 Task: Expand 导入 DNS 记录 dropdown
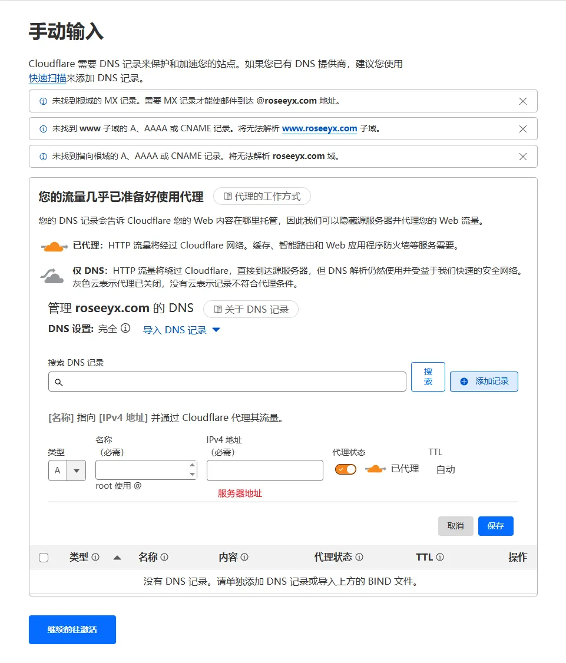coord(181,330)
